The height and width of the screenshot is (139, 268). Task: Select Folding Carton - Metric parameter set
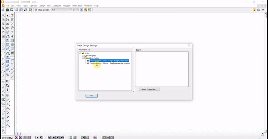(x=110, y=63)
